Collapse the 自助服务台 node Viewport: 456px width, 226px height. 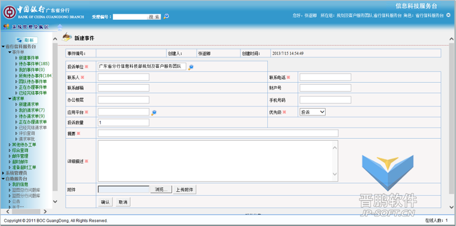[x=3, y=179]
